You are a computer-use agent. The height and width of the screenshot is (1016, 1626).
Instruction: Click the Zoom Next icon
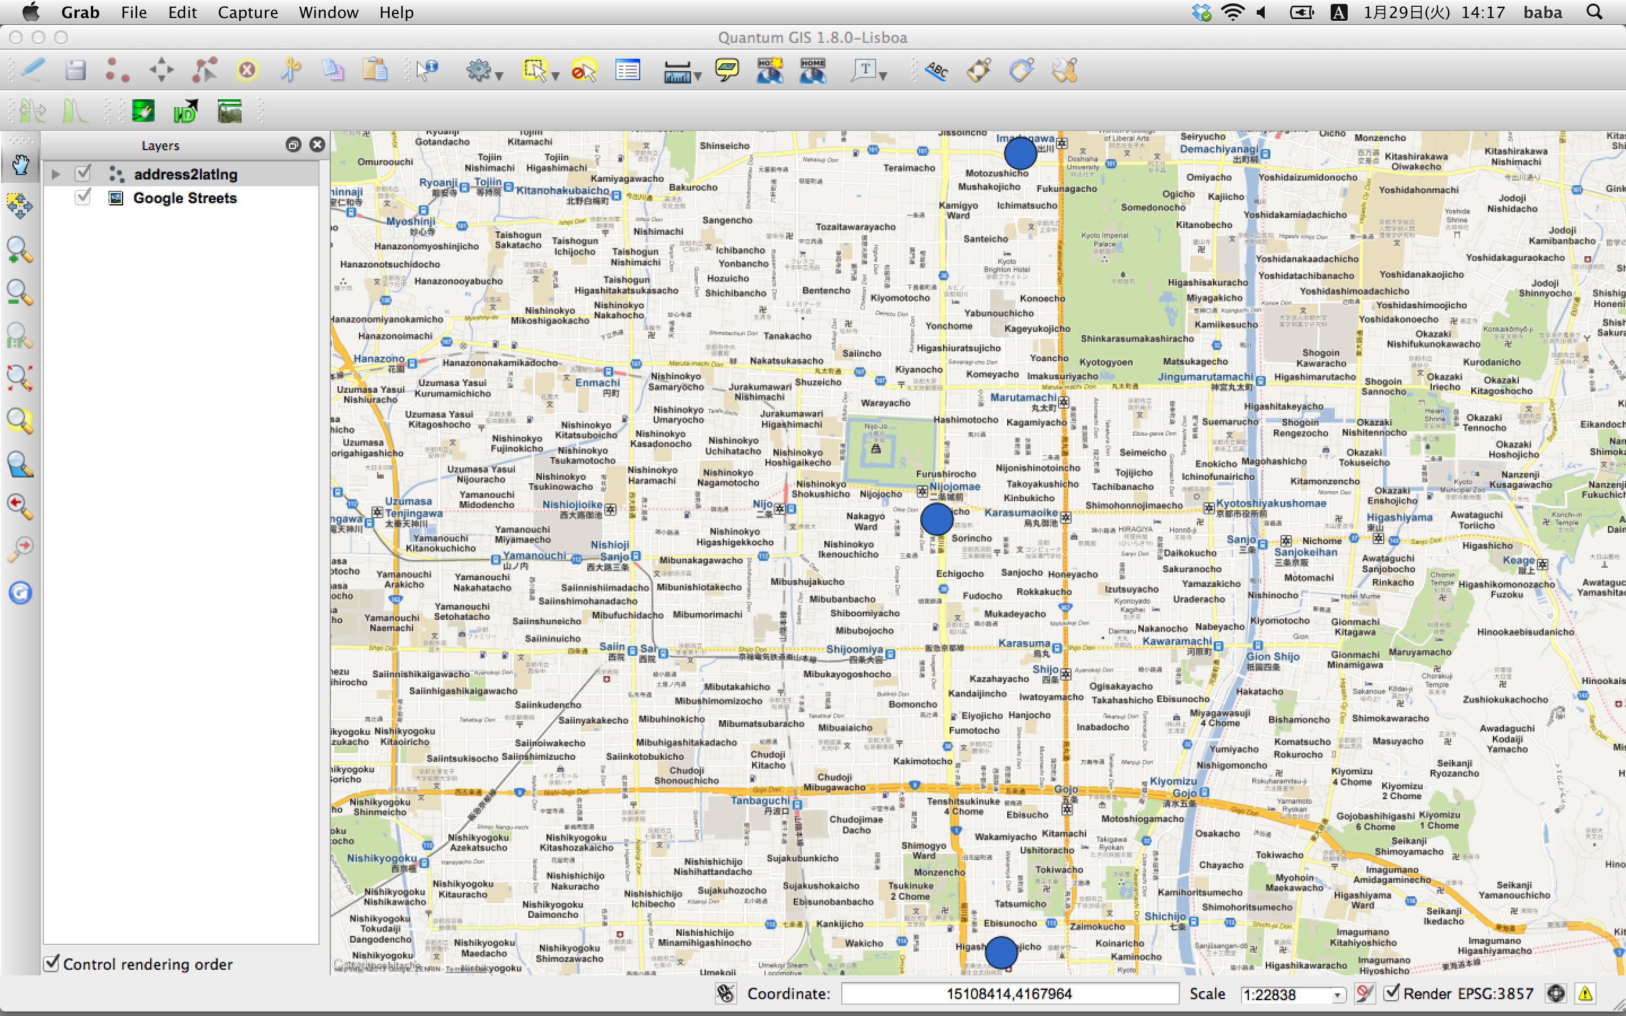pyautogui.click(x=20, y=550)
